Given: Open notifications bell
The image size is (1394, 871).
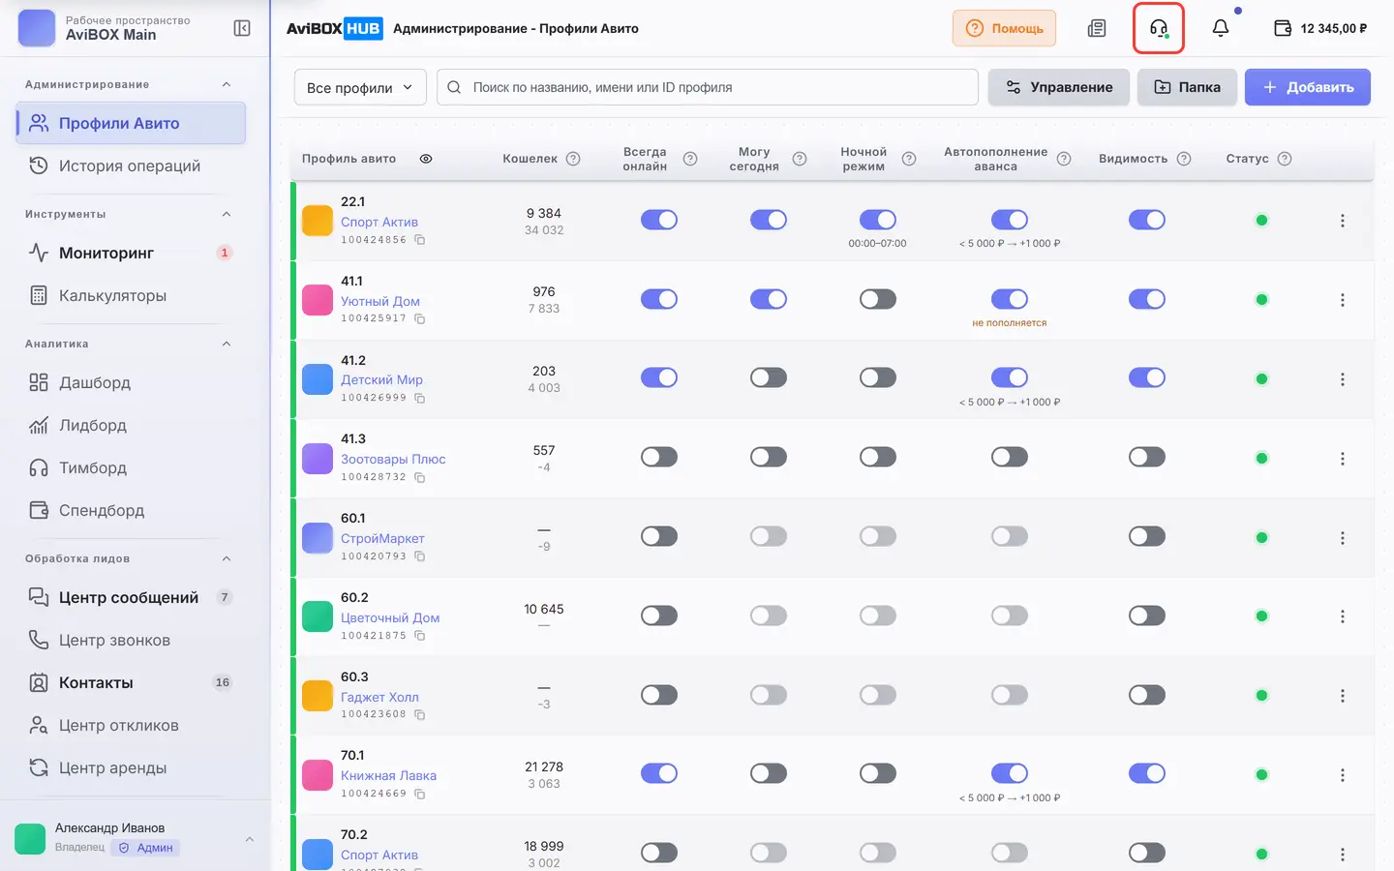Looking at the screenshot, I should point(1221,28).
